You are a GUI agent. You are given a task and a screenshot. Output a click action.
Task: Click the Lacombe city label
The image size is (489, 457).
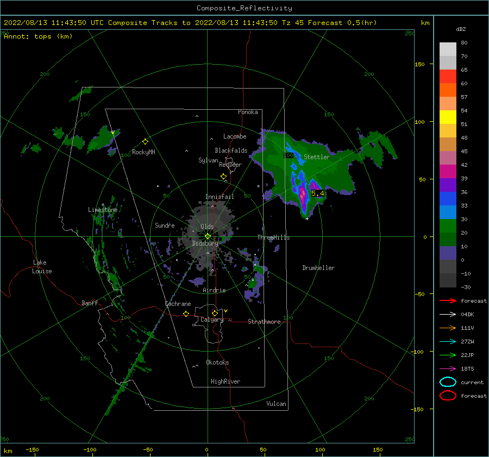click(x=235, y=136)
